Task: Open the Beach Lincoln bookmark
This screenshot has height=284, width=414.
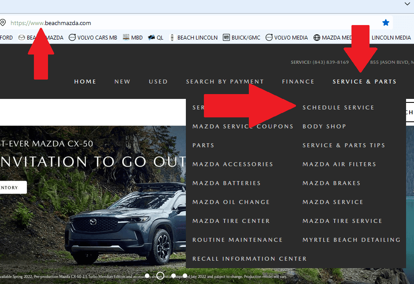Action: click(x=193, y=38)
